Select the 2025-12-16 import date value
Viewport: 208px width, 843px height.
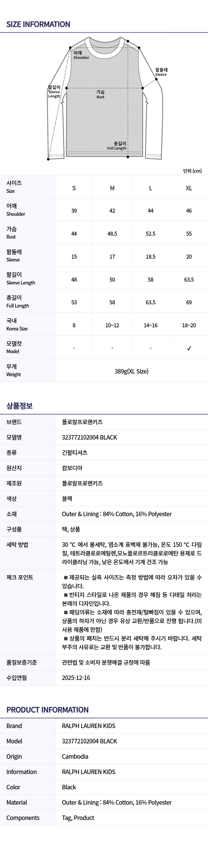(76, 678)
